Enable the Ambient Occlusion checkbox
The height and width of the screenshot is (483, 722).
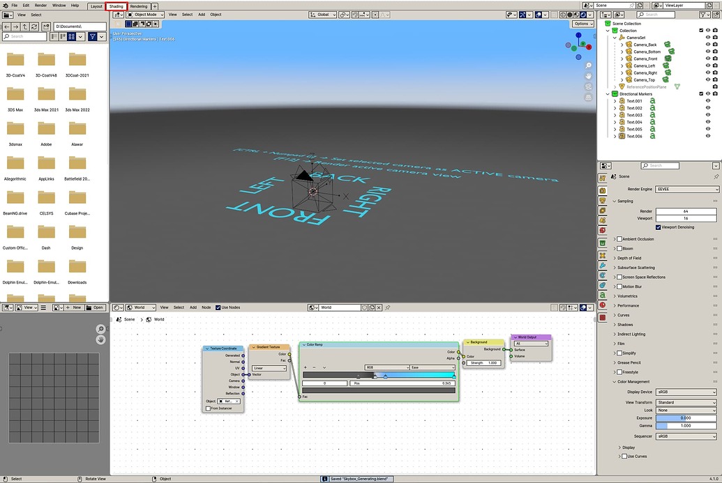pos(619,238)
